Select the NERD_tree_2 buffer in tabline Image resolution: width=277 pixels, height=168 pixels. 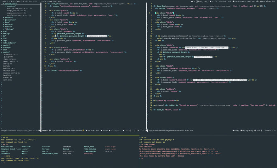pyautogui.click(x=202, y=1)
